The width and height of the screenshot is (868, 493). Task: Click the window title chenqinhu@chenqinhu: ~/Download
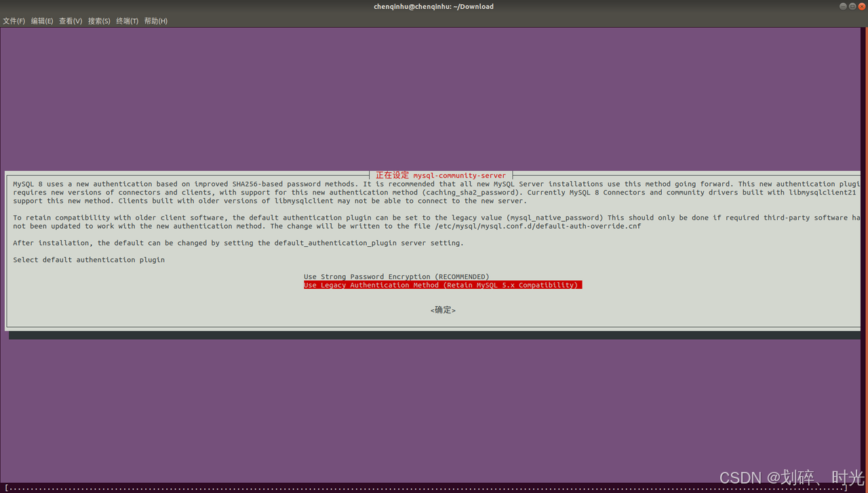pos(434,6)
